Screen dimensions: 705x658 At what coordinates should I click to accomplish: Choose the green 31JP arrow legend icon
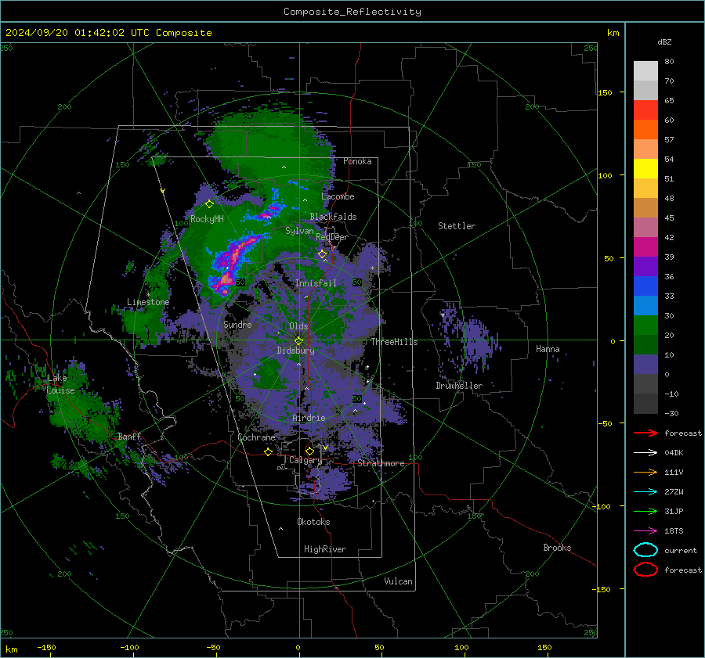pos(645,511)
